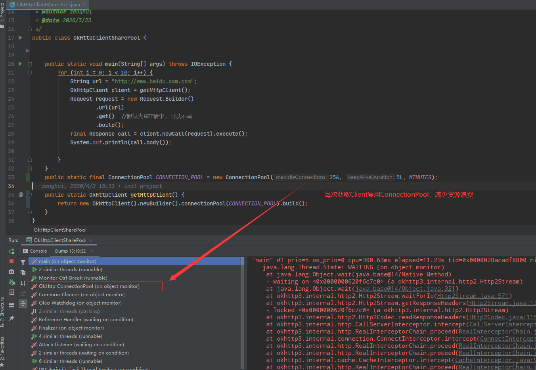Pin the Run tab
This screenshot has width=536, height=370.
point(11,318)
